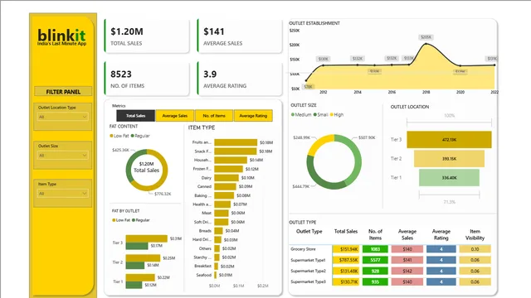Sort table by Item Visibility header
531x298 pixels.
[475, 234]
